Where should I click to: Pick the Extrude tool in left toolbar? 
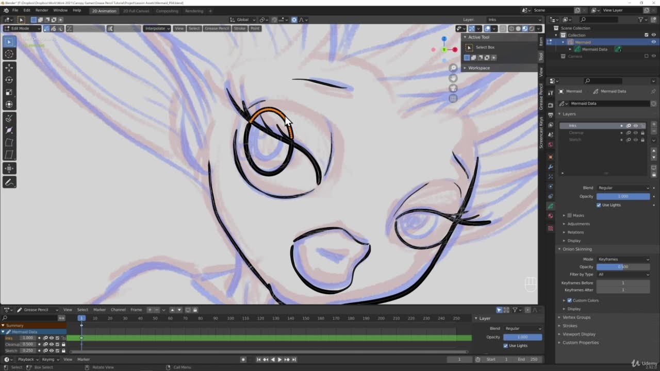coord(9,118)
